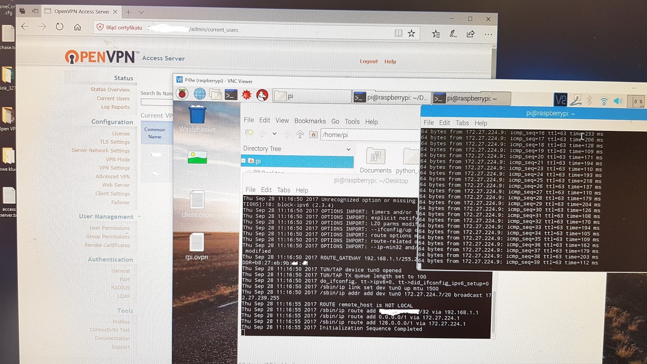Open the Help menu in the Desktop terminal

pos(302,190)
